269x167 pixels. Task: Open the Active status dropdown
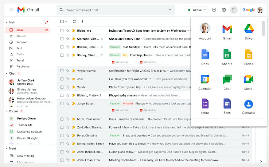(x=197, y=10)
